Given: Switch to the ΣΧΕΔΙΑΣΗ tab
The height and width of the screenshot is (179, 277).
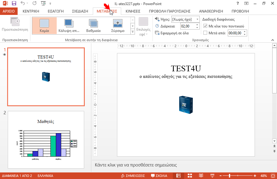Looking at the screenshot, I should click(x=80, y=11).
